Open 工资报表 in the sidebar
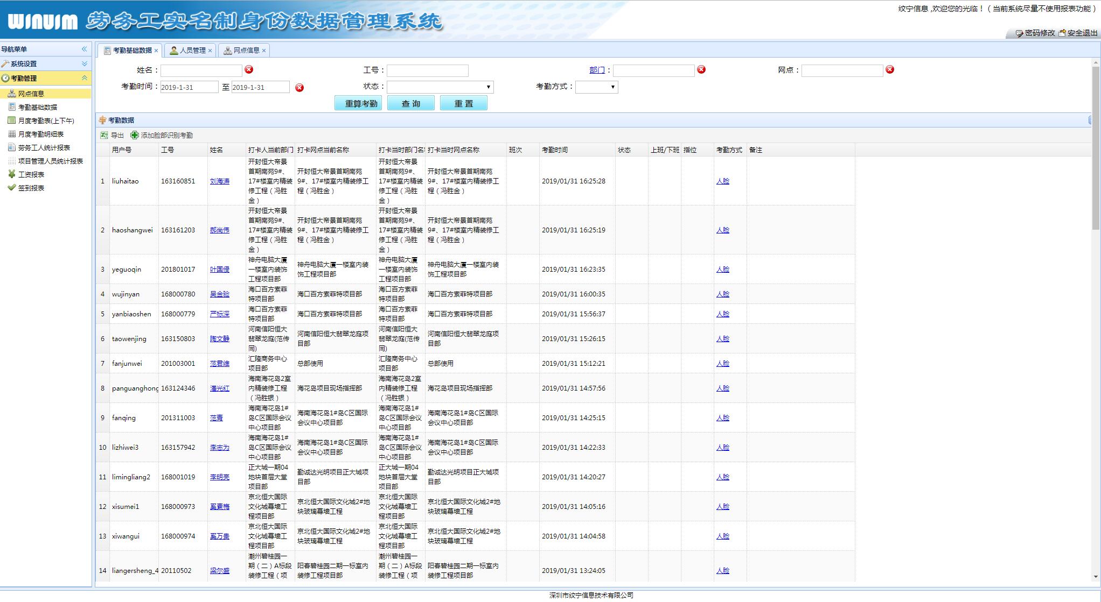Viewport: 1101px width, 602px height. pos(31,174)
